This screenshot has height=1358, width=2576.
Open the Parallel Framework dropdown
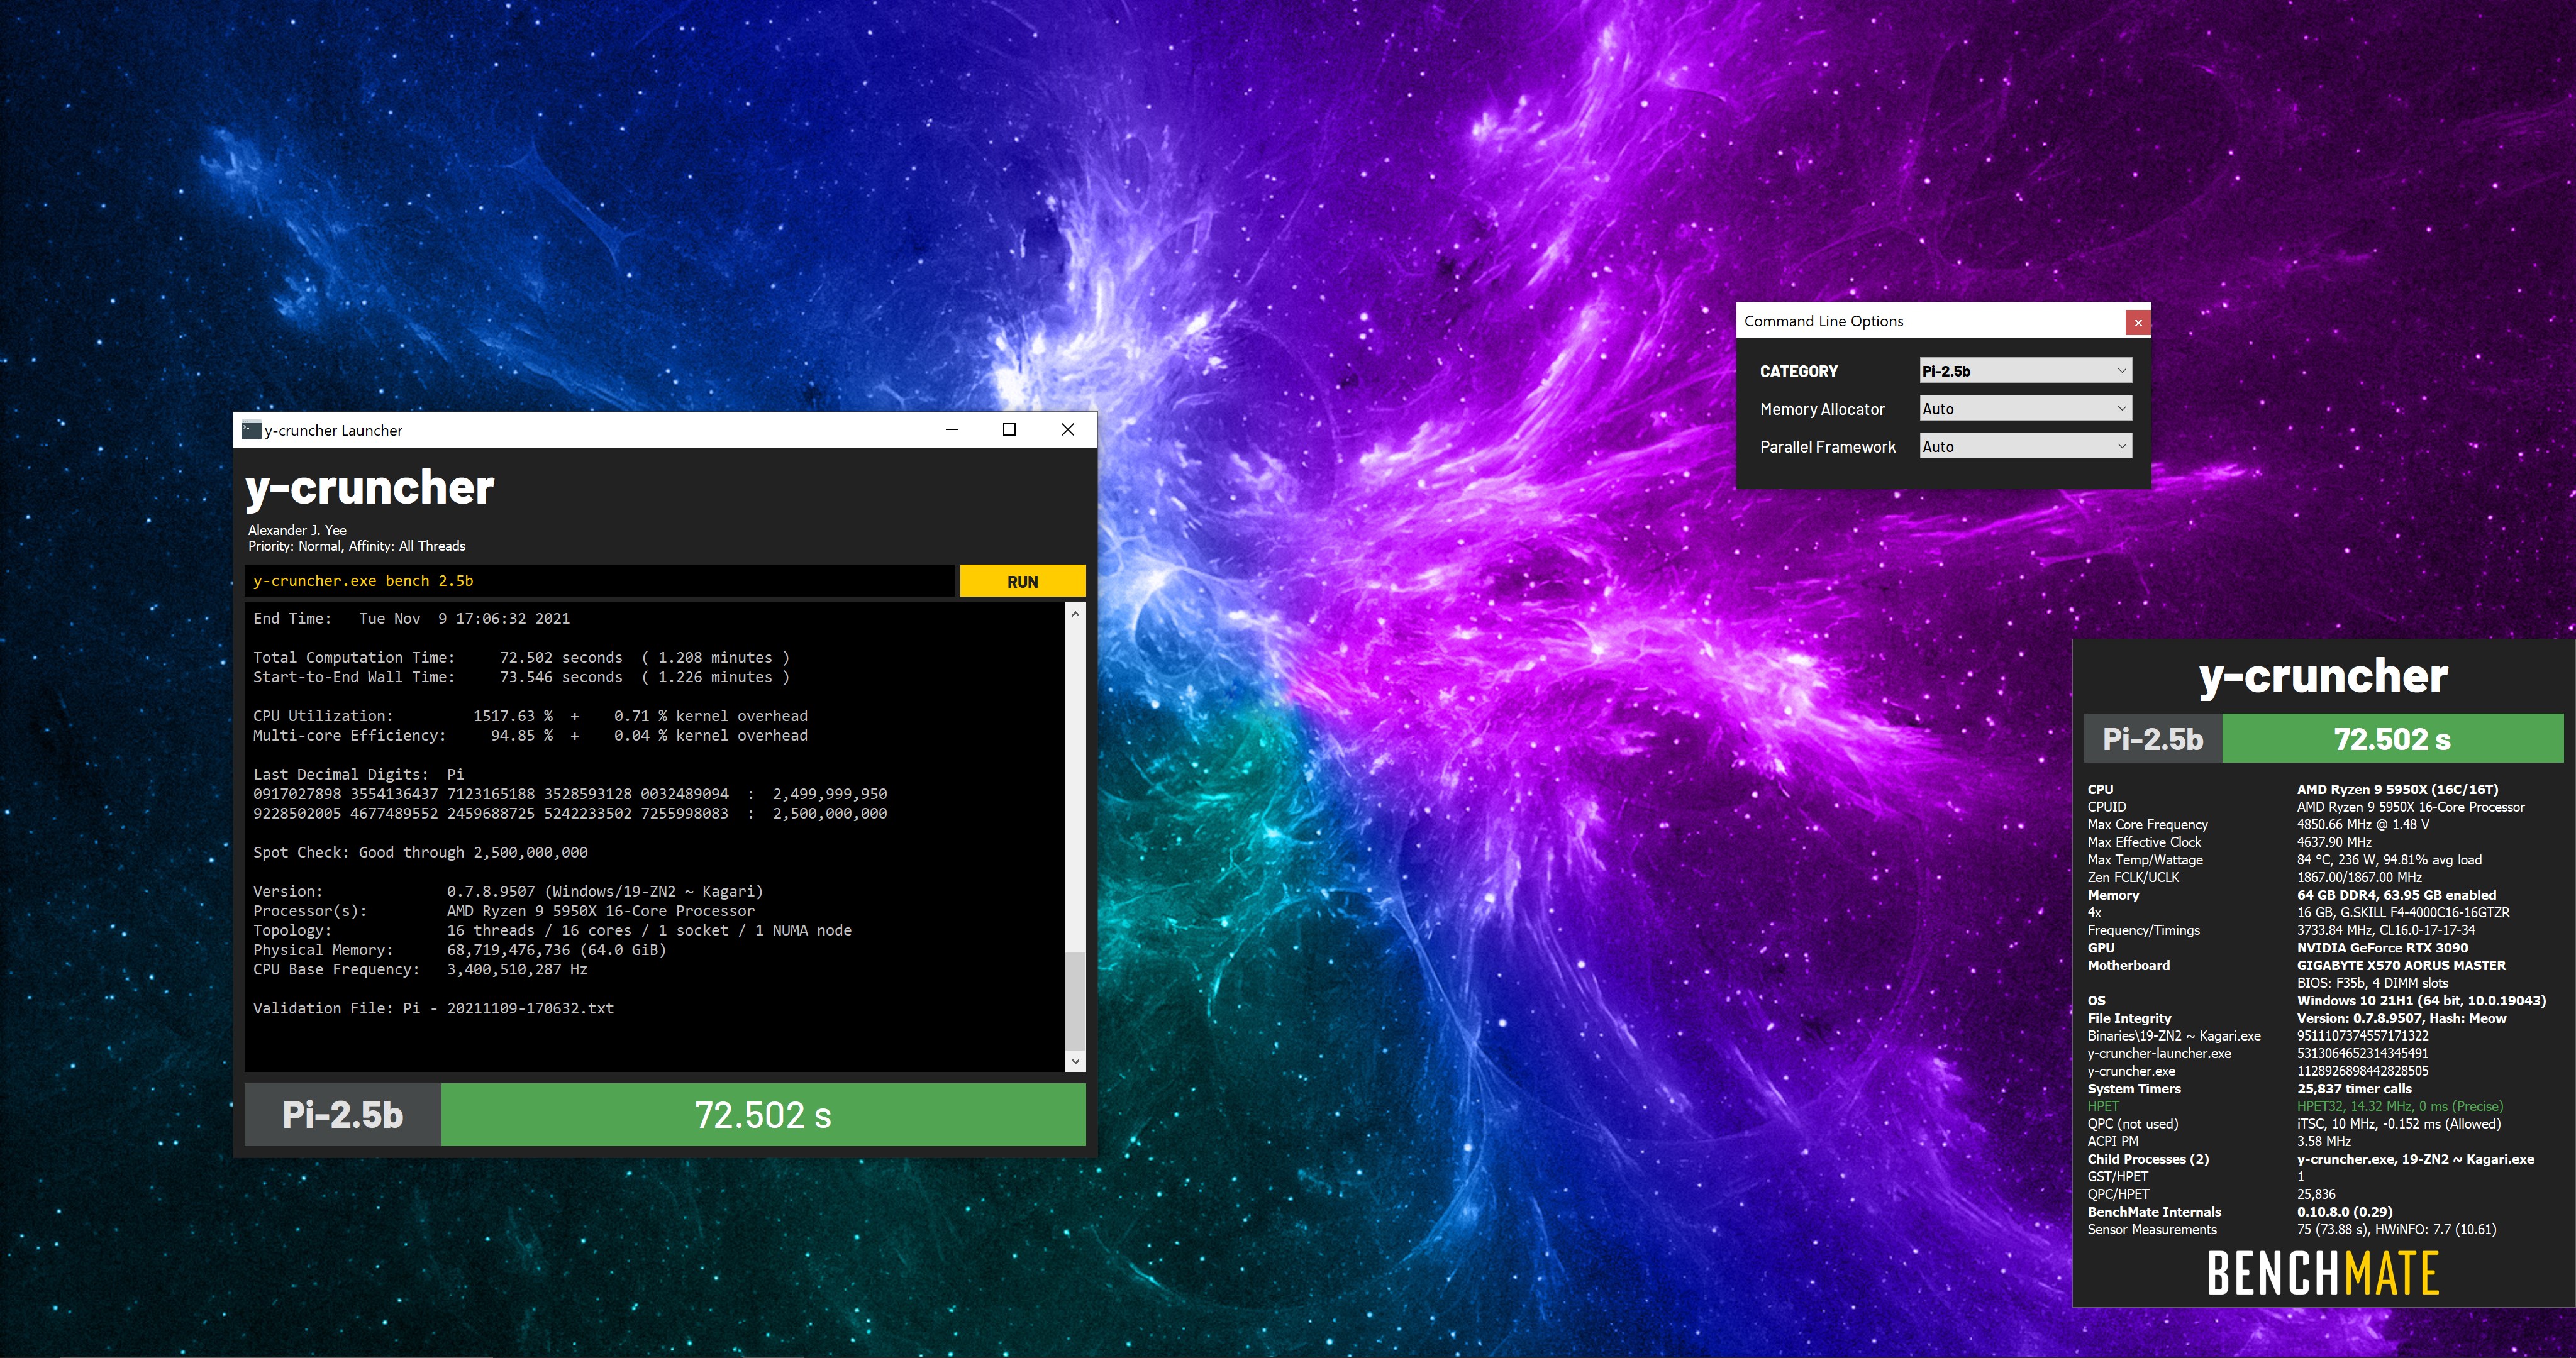[2025, 447]
